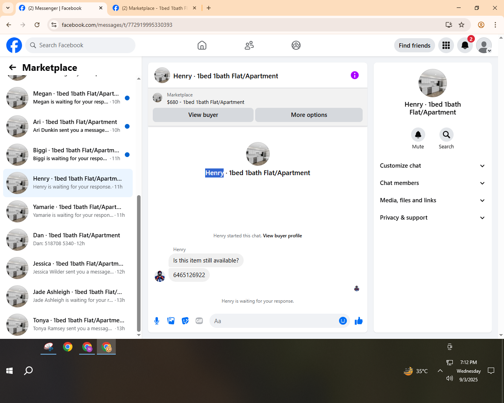
Task: Switch to the Marketplace browser tab
Action: (x=154, y=8)
